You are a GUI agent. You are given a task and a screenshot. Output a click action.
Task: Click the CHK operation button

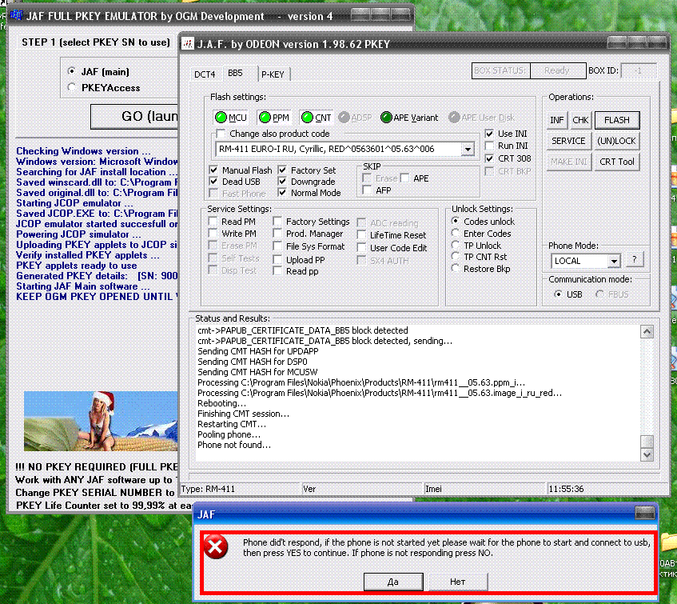(x=580, y=120)
